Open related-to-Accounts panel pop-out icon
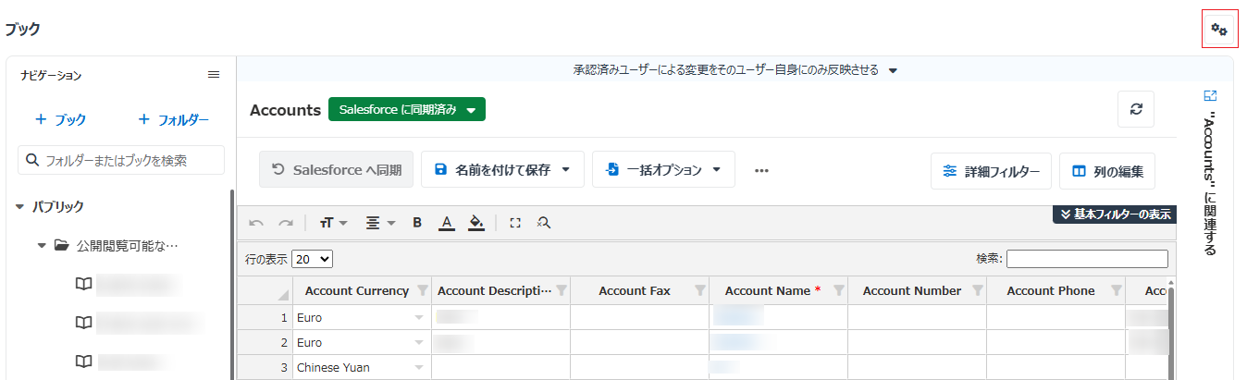This screenshot has width=1247, height=380. pos(1211,95)
